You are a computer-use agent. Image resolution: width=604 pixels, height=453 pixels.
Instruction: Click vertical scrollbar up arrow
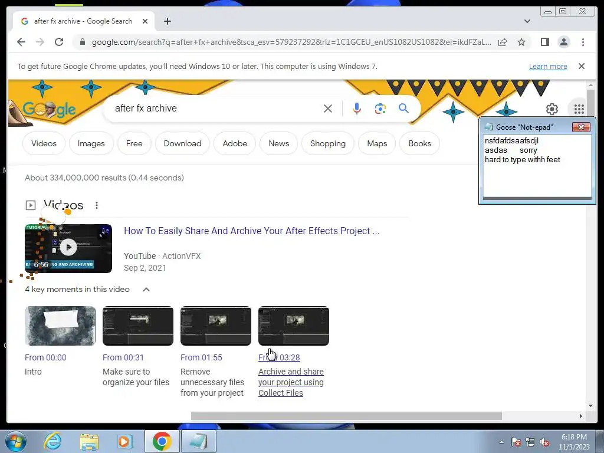tap(590, 85)
